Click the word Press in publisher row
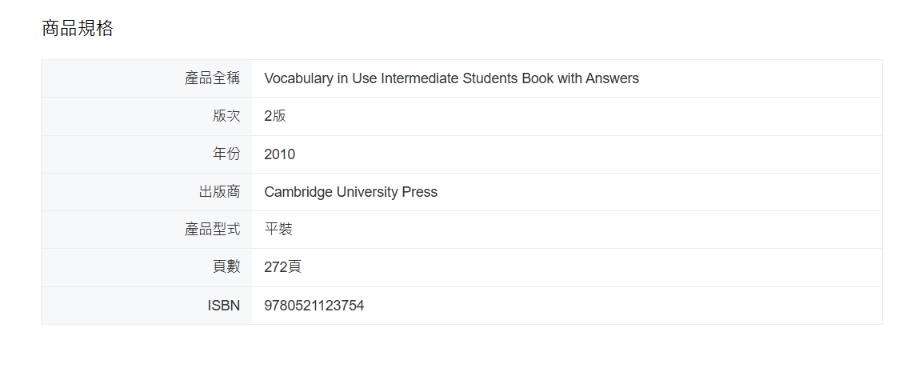 (420, 192)
